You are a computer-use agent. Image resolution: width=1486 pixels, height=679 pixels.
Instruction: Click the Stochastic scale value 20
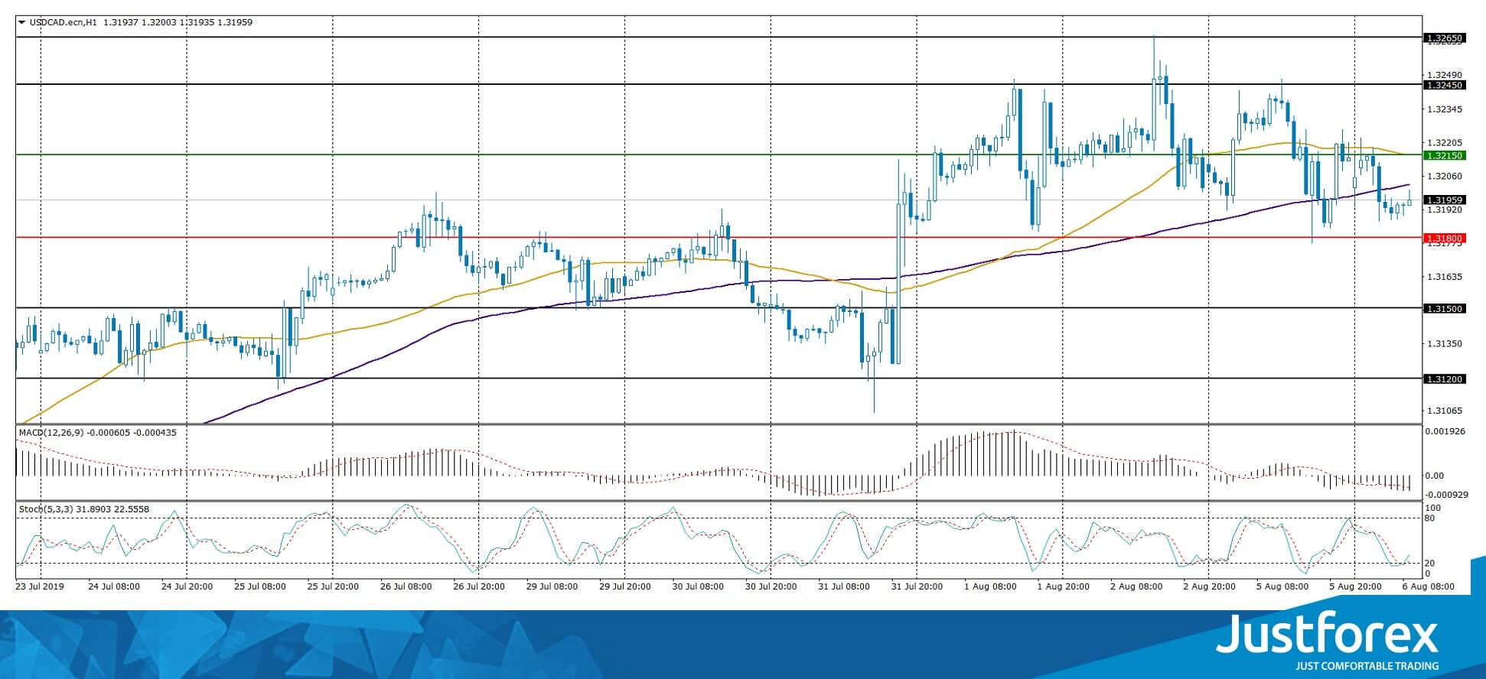click(x=1431, y=564)
